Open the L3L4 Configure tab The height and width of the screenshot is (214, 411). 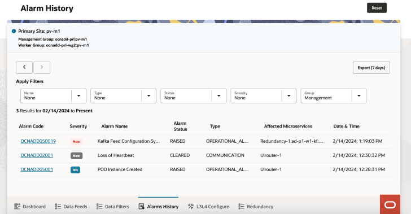pyautogui.click(x=208, y=207)
